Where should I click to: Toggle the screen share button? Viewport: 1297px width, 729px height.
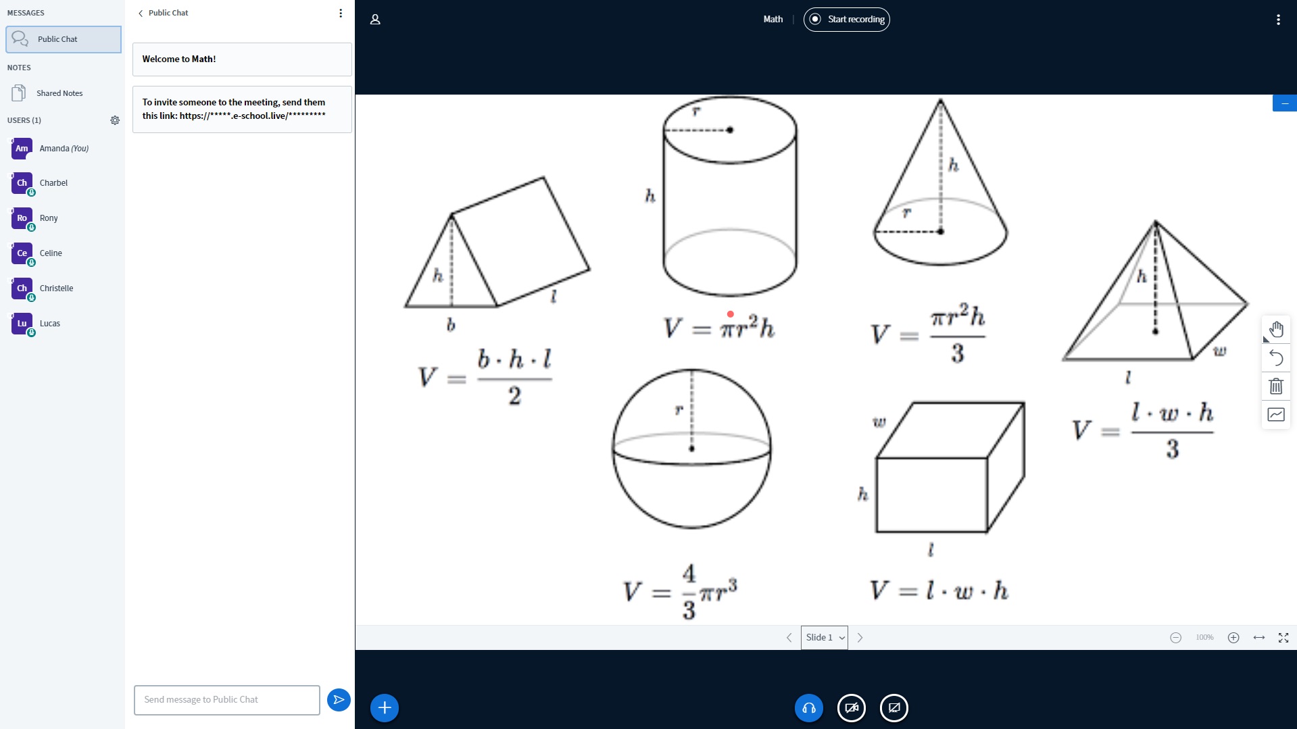point(894,707)
